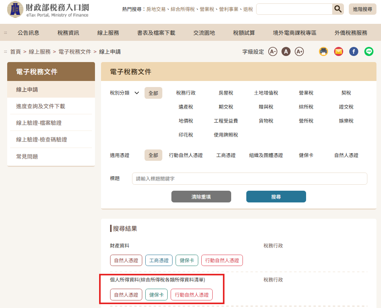
Task: Share page via LINE icon
Action: tap(369, 51)
